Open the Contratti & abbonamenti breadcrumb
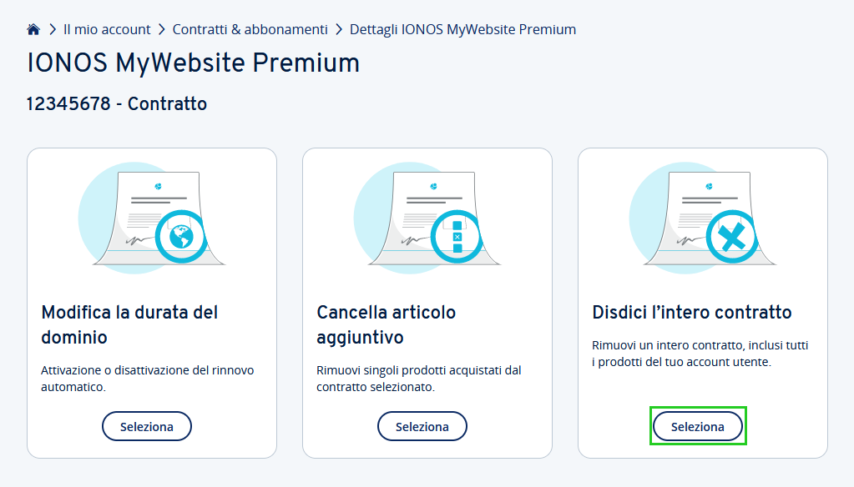Viewport: 854px width, 487px height. [x=250, y=29]
